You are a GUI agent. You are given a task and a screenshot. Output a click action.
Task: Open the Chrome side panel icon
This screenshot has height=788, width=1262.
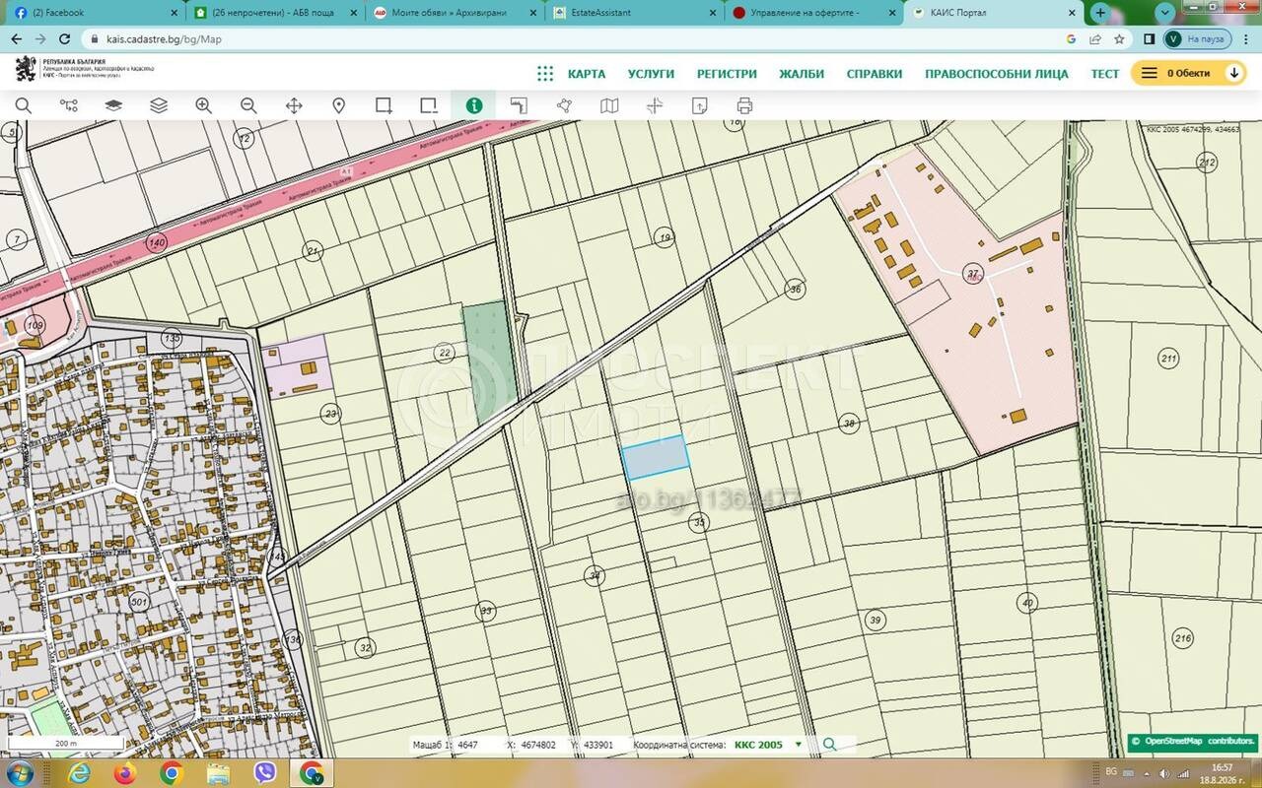(x=1149, y=39)
